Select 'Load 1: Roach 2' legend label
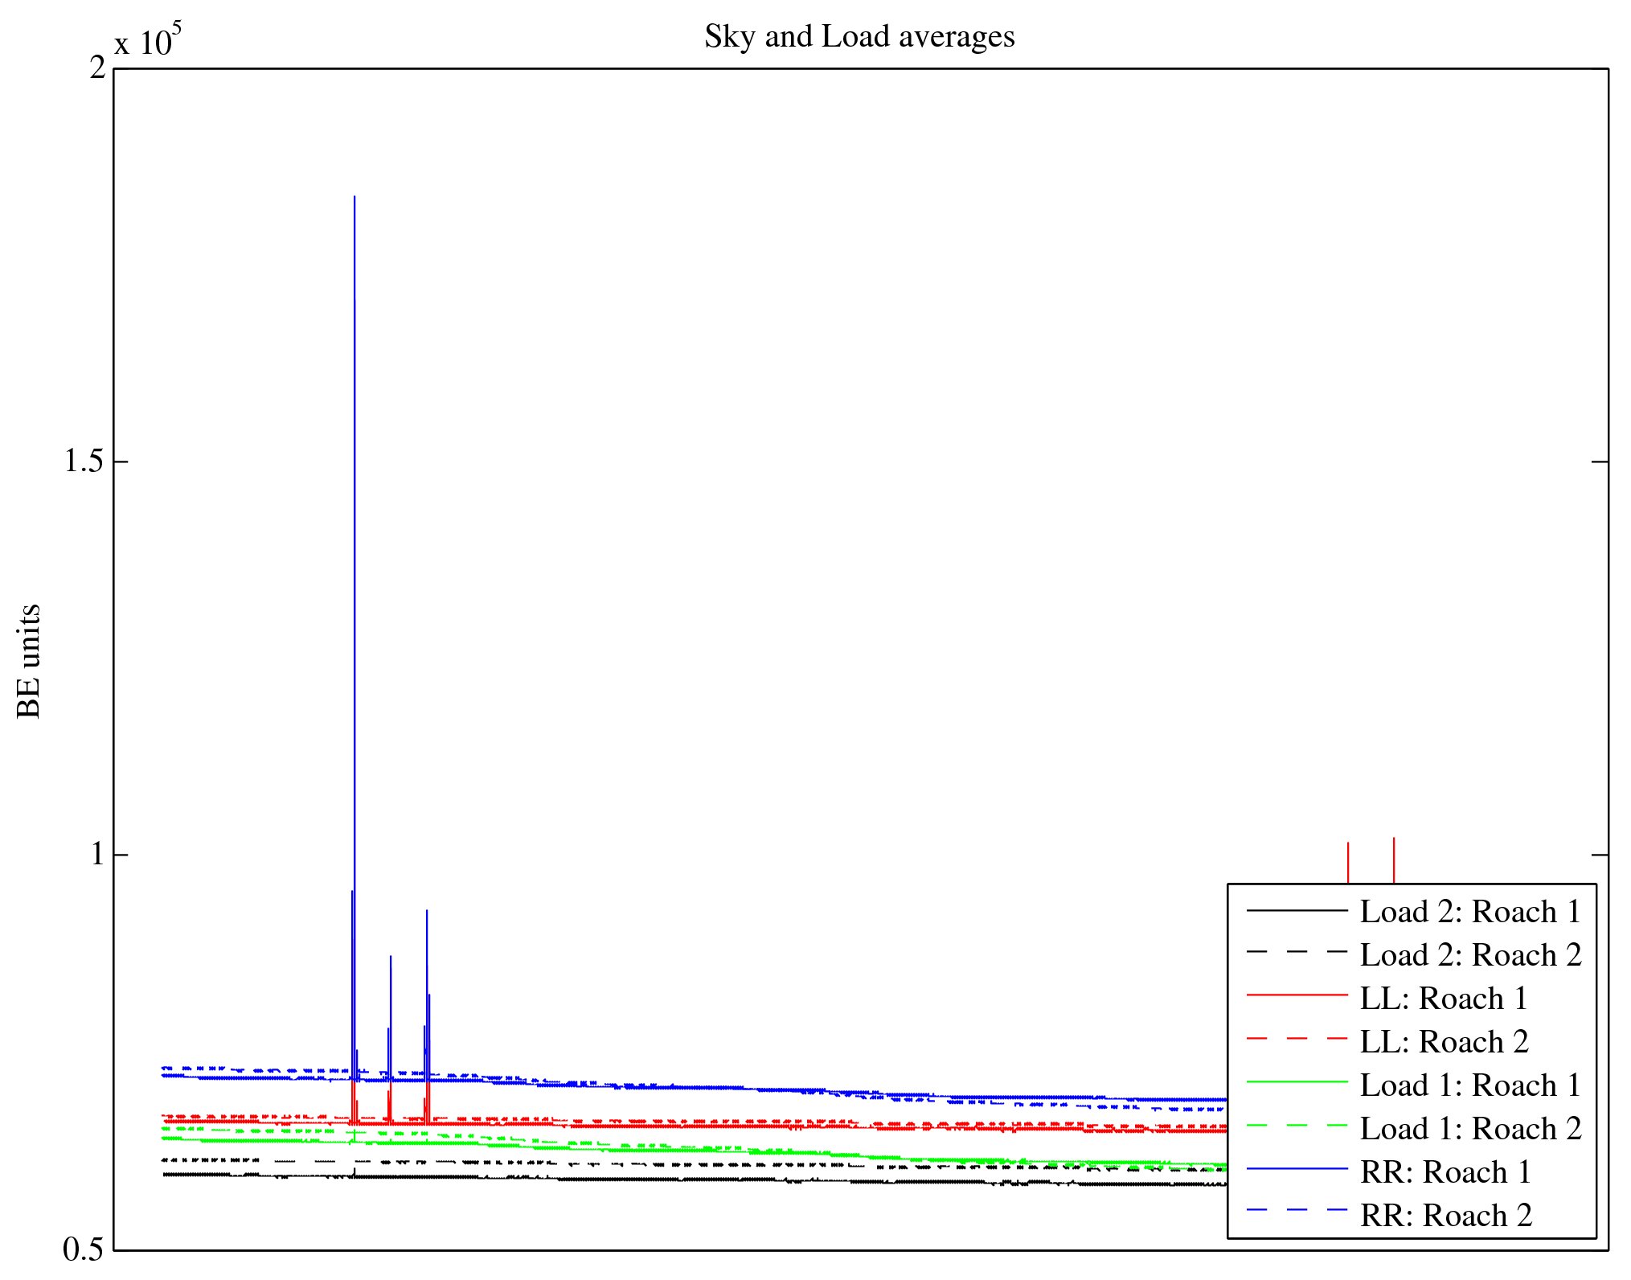The height and width of the screenshot is (1280, 1631). point(1470,1129)
